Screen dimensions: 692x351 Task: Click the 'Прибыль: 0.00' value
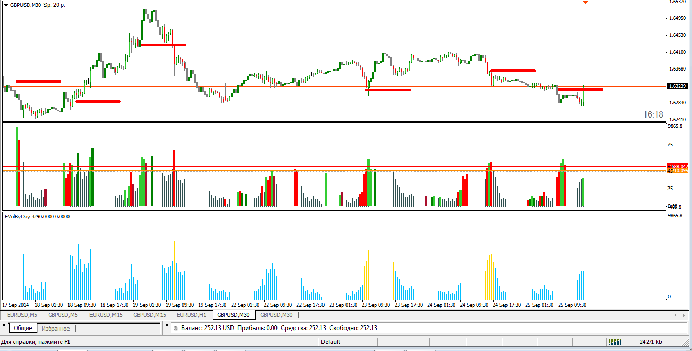(x=258, y=328)
